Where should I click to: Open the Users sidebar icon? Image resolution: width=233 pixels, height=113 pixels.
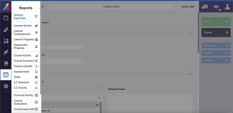(x=6, y=29)
